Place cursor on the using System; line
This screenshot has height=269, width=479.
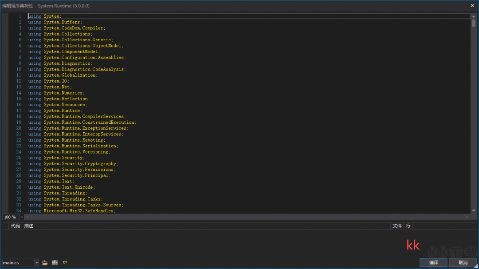pos(45,16)
